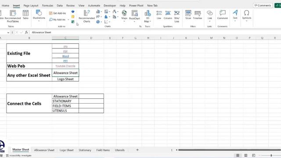Expand the line chart dropdown arrow
This screenshot has height=158, width=281.
tap(101, 17)
